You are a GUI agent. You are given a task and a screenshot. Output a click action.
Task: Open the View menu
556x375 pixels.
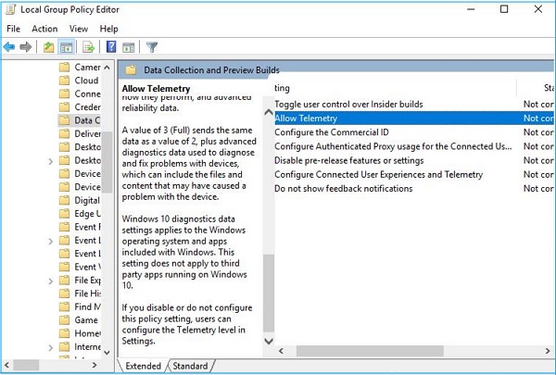click(78, 29)
